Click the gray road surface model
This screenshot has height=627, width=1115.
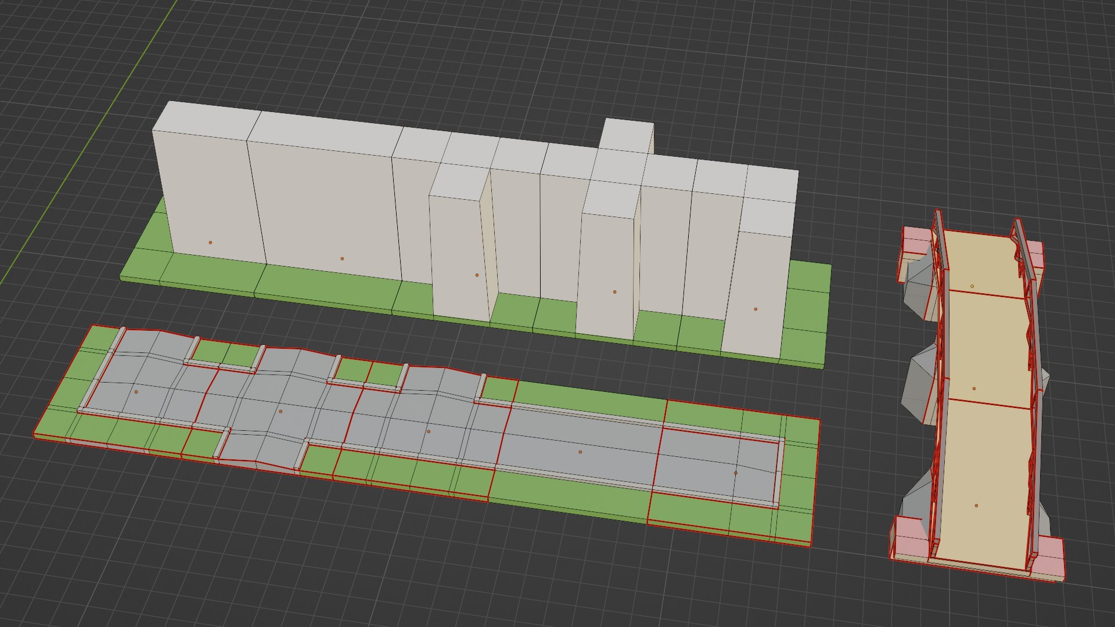pyautogui.click(x=430, y=418)
